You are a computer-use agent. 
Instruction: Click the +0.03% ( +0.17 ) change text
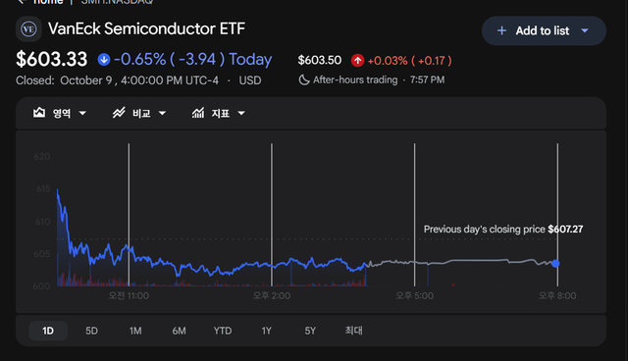click(x=410, y=61)
